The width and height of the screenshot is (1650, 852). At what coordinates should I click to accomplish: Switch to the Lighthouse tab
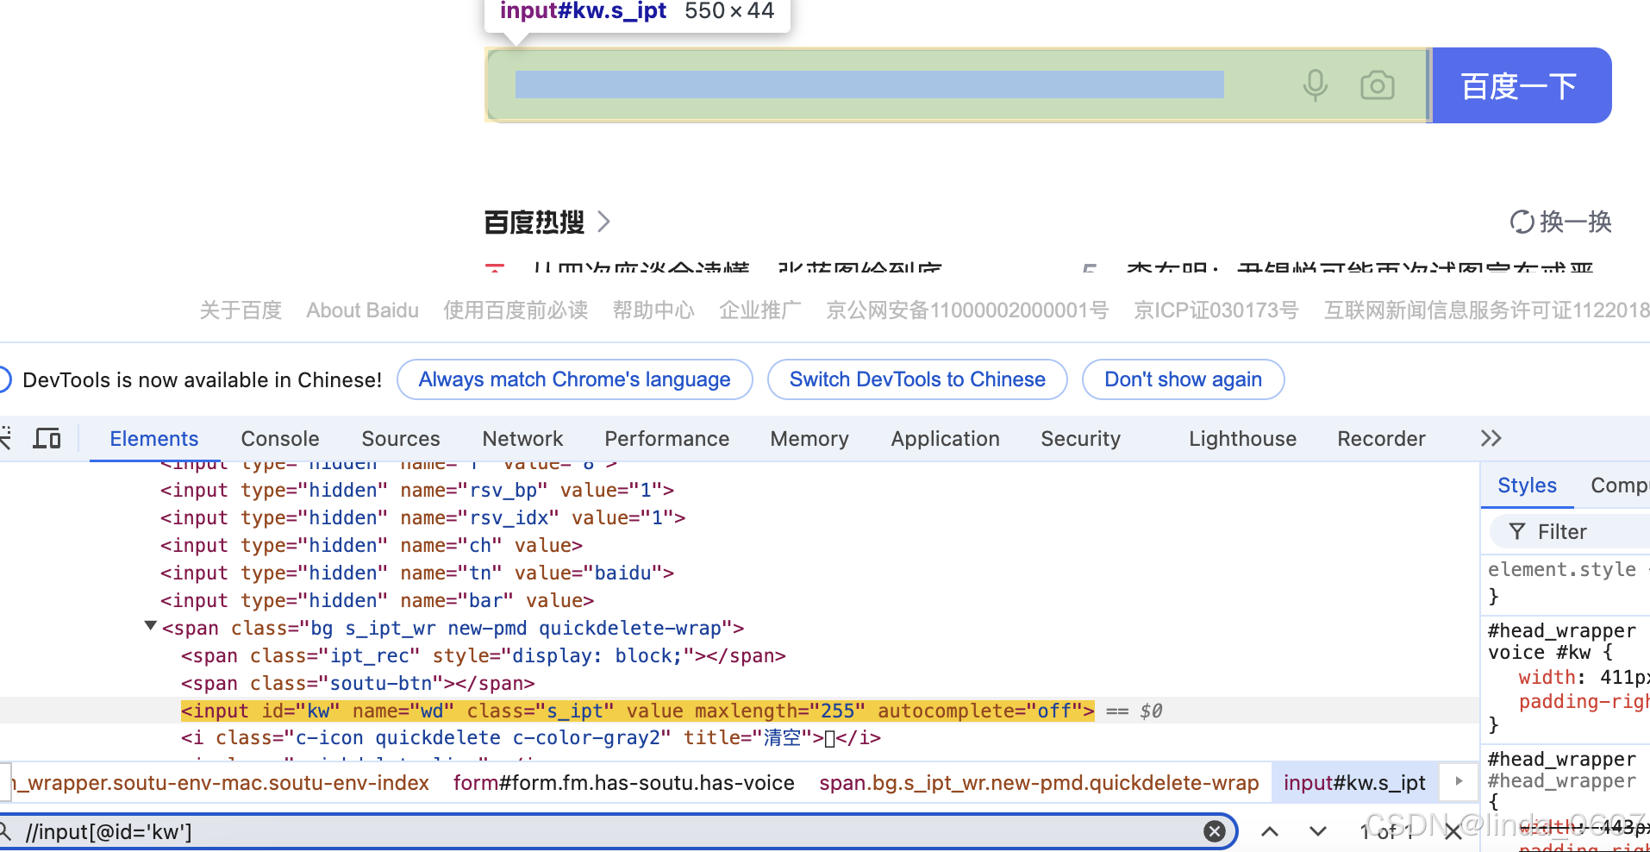[1242, 439]
